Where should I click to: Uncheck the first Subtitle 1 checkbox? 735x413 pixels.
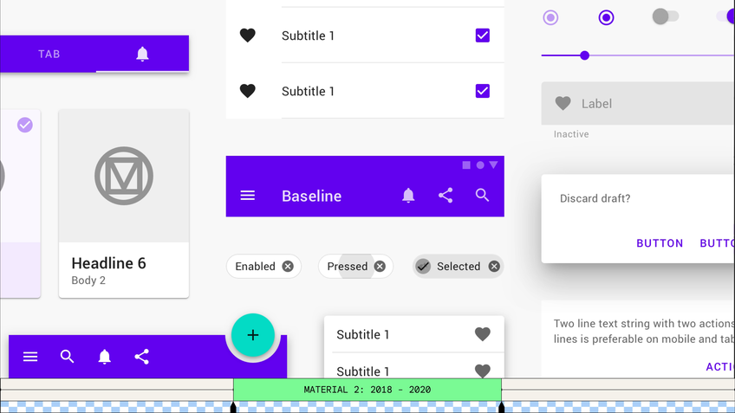(482, 35)
